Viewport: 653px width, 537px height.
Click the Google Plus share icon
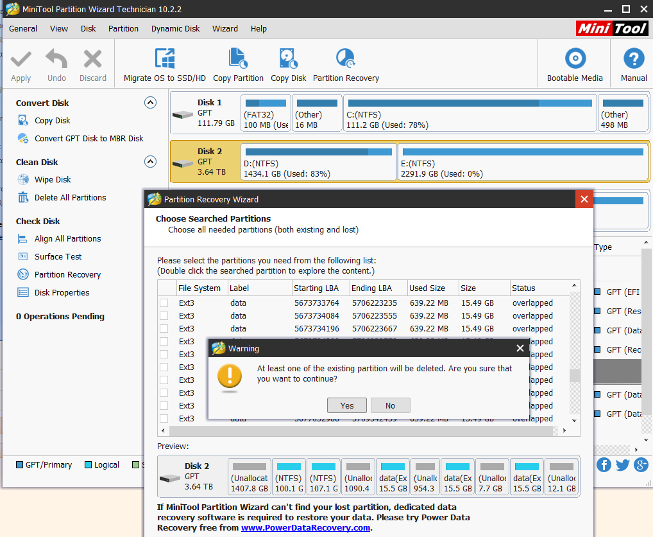coord(641,464)
